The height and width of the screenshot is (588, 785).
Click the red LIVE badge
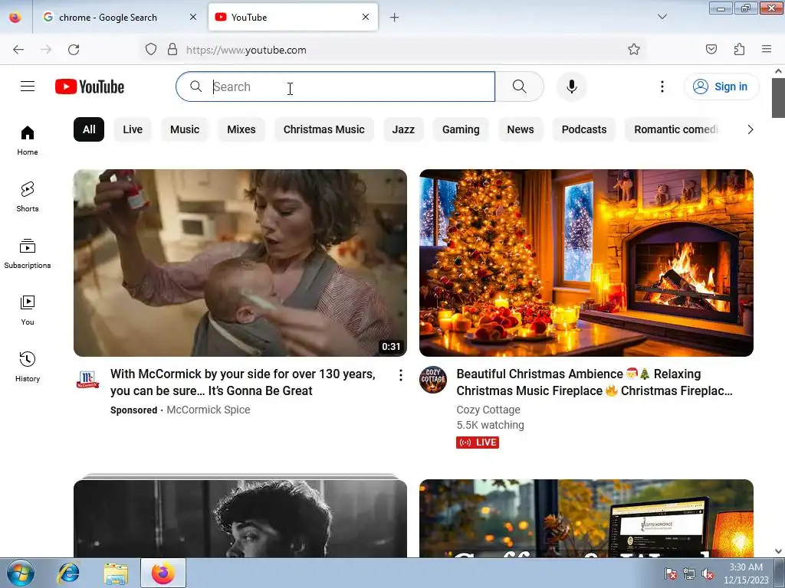(x=478, y=443)
